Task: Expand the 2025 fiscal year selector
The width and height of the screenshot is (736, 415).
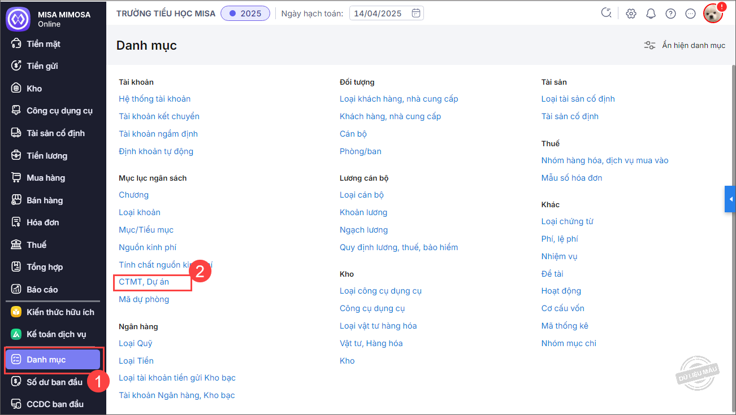Action: [245, 14]
